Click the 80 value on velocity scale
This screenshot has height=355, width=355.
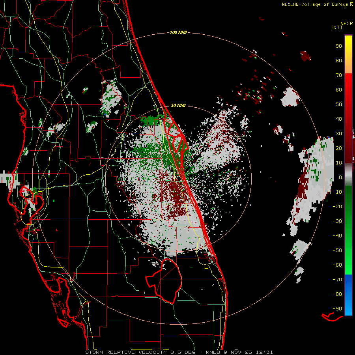339,61
